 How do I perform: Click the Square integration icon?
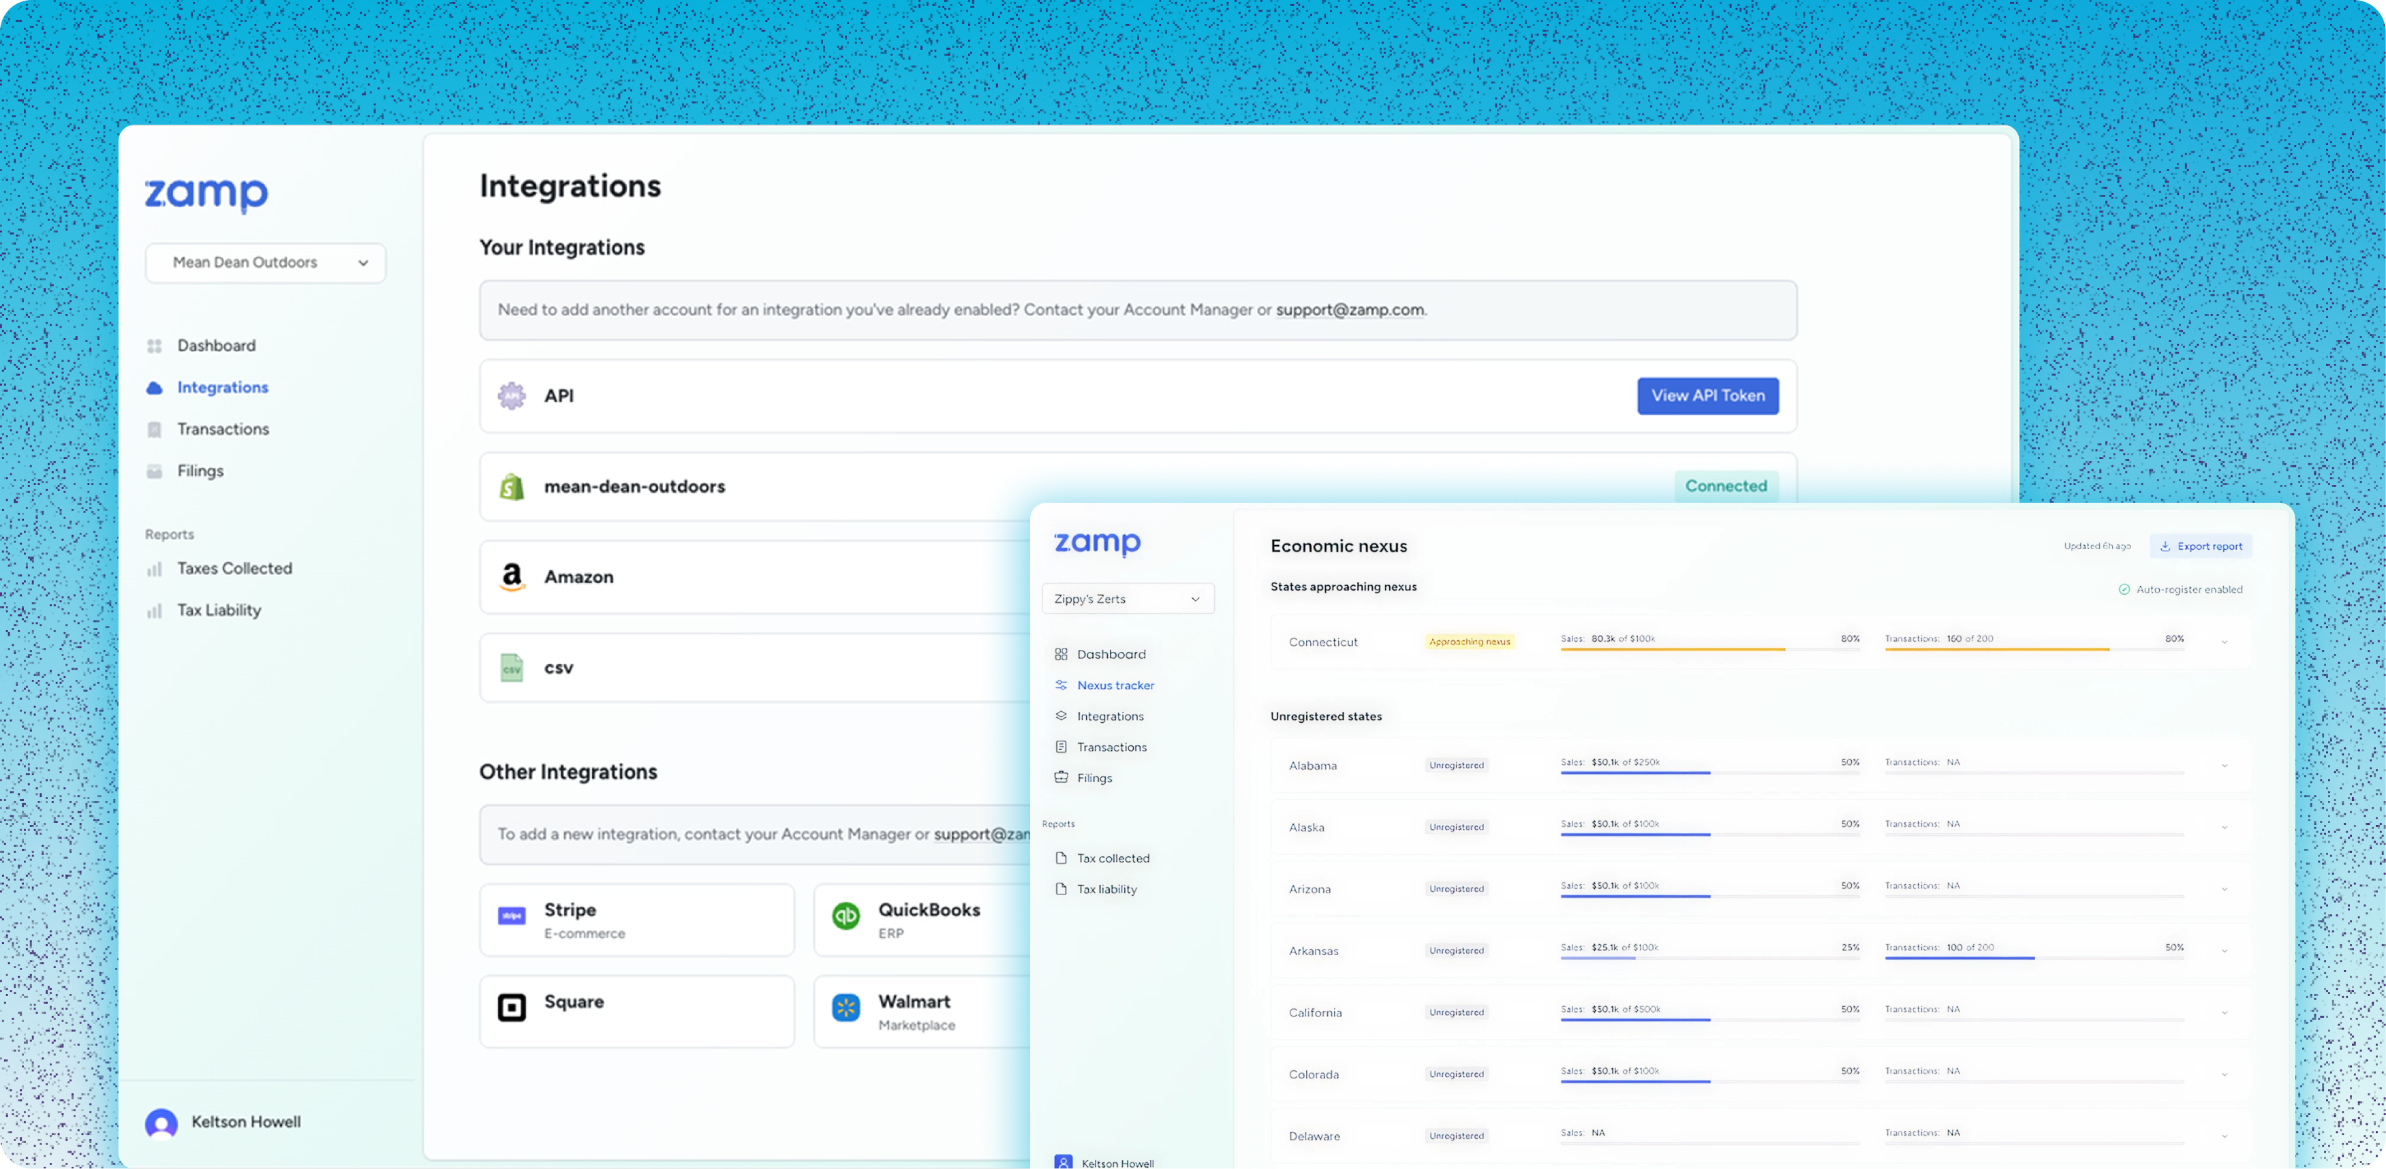click(x=511, y=1007)
